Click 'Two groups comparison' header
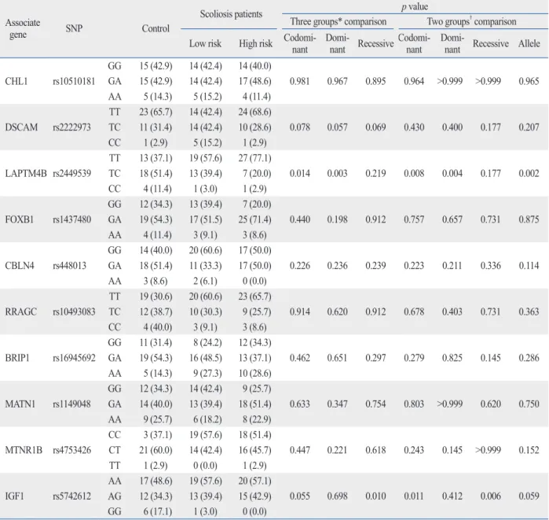 pos(471,21)
